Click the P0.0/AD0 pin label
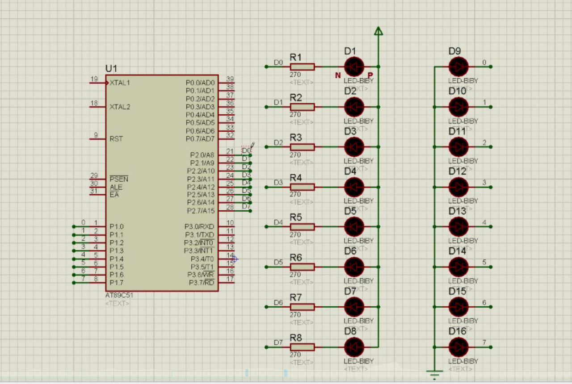The width and height of the screenshot is (572, 384). coord(200,83)
